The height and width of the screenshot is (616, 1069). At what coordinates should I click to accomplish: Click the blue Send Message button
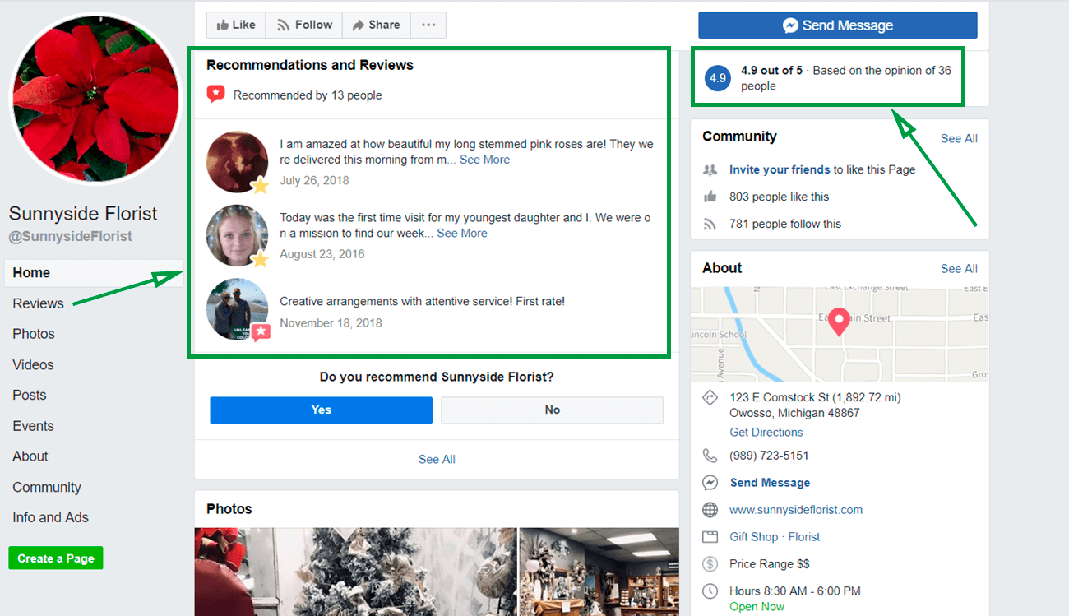pyautogui.click(x=838, y=25)
